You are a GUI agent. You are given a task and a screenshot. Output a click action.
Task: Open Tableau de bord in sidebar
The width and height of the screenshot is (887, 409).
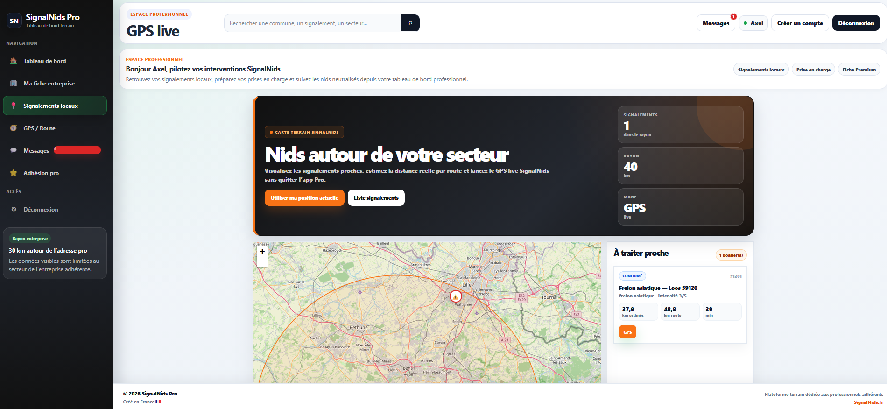click(55, 61)
